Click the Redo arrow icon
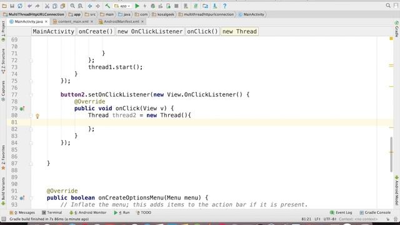Image resolution: width=400 pixels, height=225 pixels. tap(37, 6)
